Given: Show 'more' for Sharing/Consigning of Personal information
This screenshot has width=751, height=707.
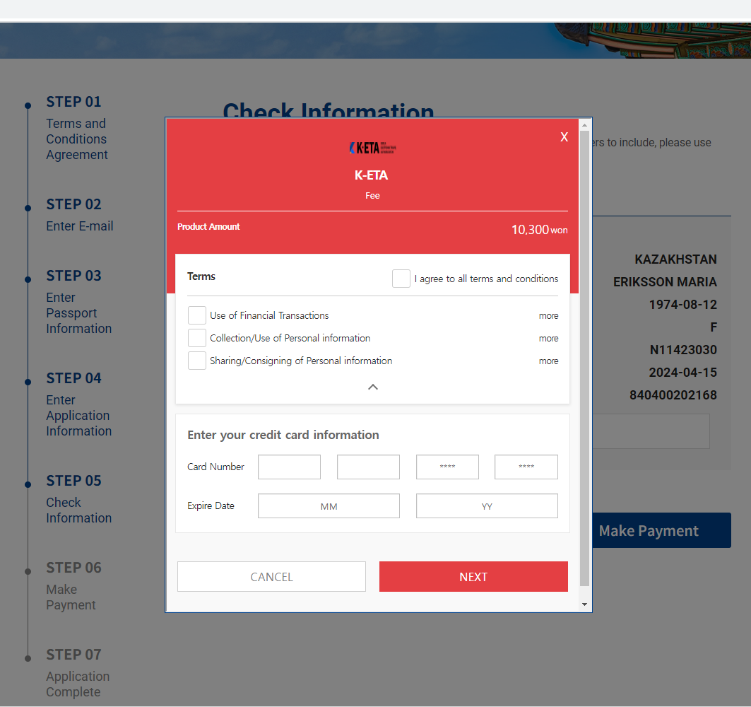Looking at the screenshot, I should pyautogui.click(x=548, y=361).
